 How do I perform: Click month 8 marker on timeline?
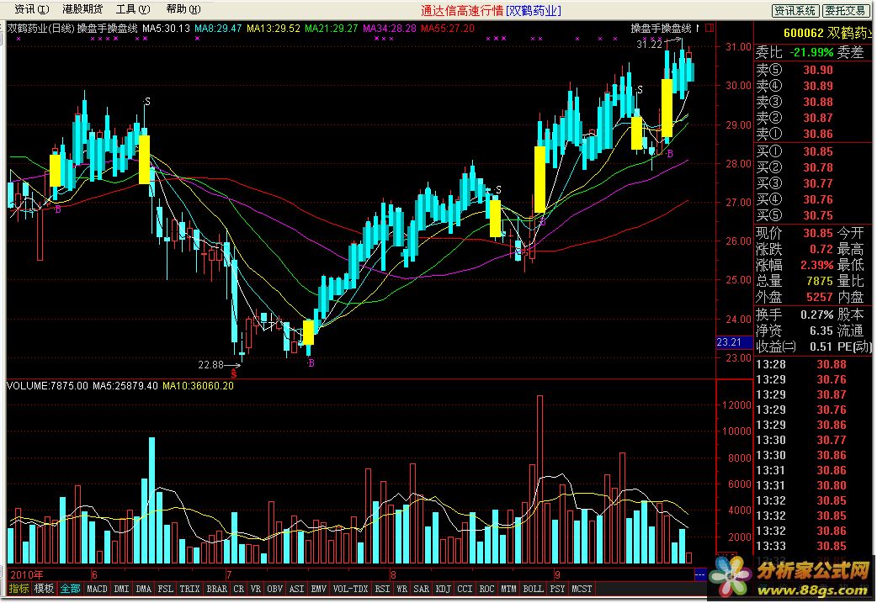[393, 574]
